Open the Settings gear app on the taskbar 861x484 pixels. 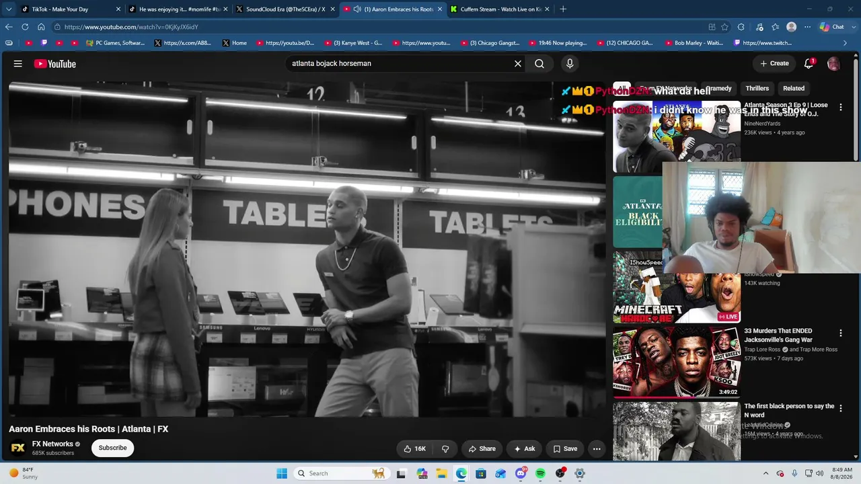tap(580, 473)
